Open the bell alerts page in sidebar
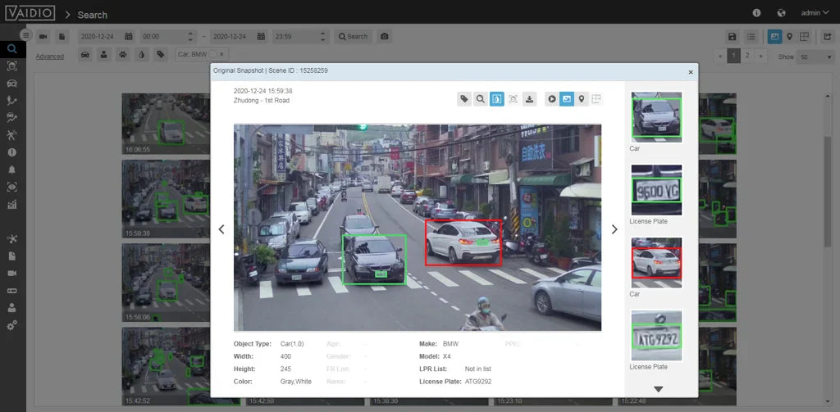 click(11, 170)
